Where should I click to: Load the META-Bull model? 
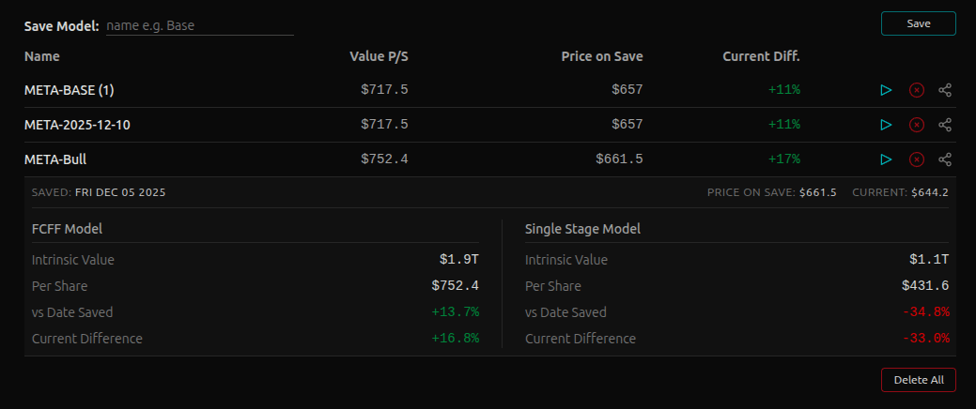click(x=886, y=159)
